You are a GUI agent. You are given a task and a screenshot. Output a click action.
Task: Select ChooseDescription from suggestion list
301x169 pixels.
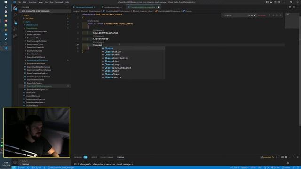[133, 58]
